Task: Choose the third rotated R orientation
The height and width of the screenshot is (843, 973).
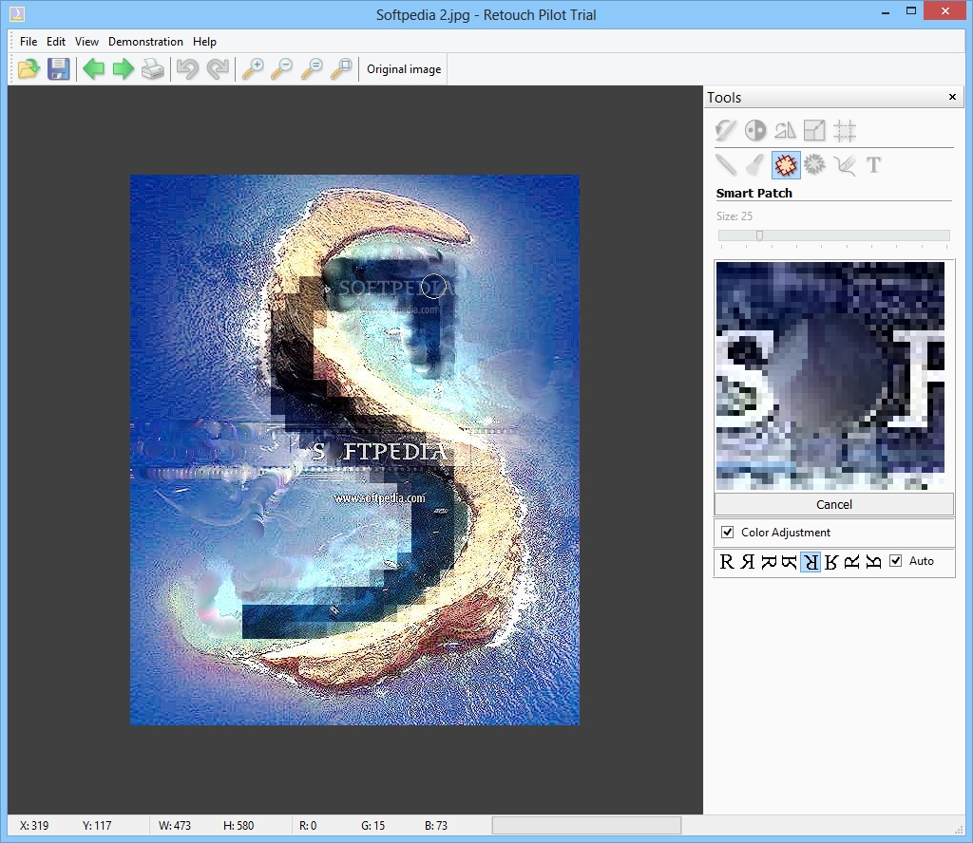Action: 769,562
